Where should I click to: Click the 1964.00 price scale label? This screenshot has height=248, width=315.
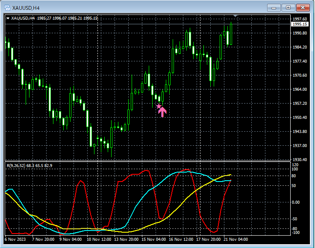tap(300, 89)
